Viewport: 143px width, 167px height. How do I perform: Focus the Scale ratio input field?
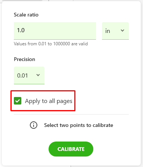[x=55, y=31]
